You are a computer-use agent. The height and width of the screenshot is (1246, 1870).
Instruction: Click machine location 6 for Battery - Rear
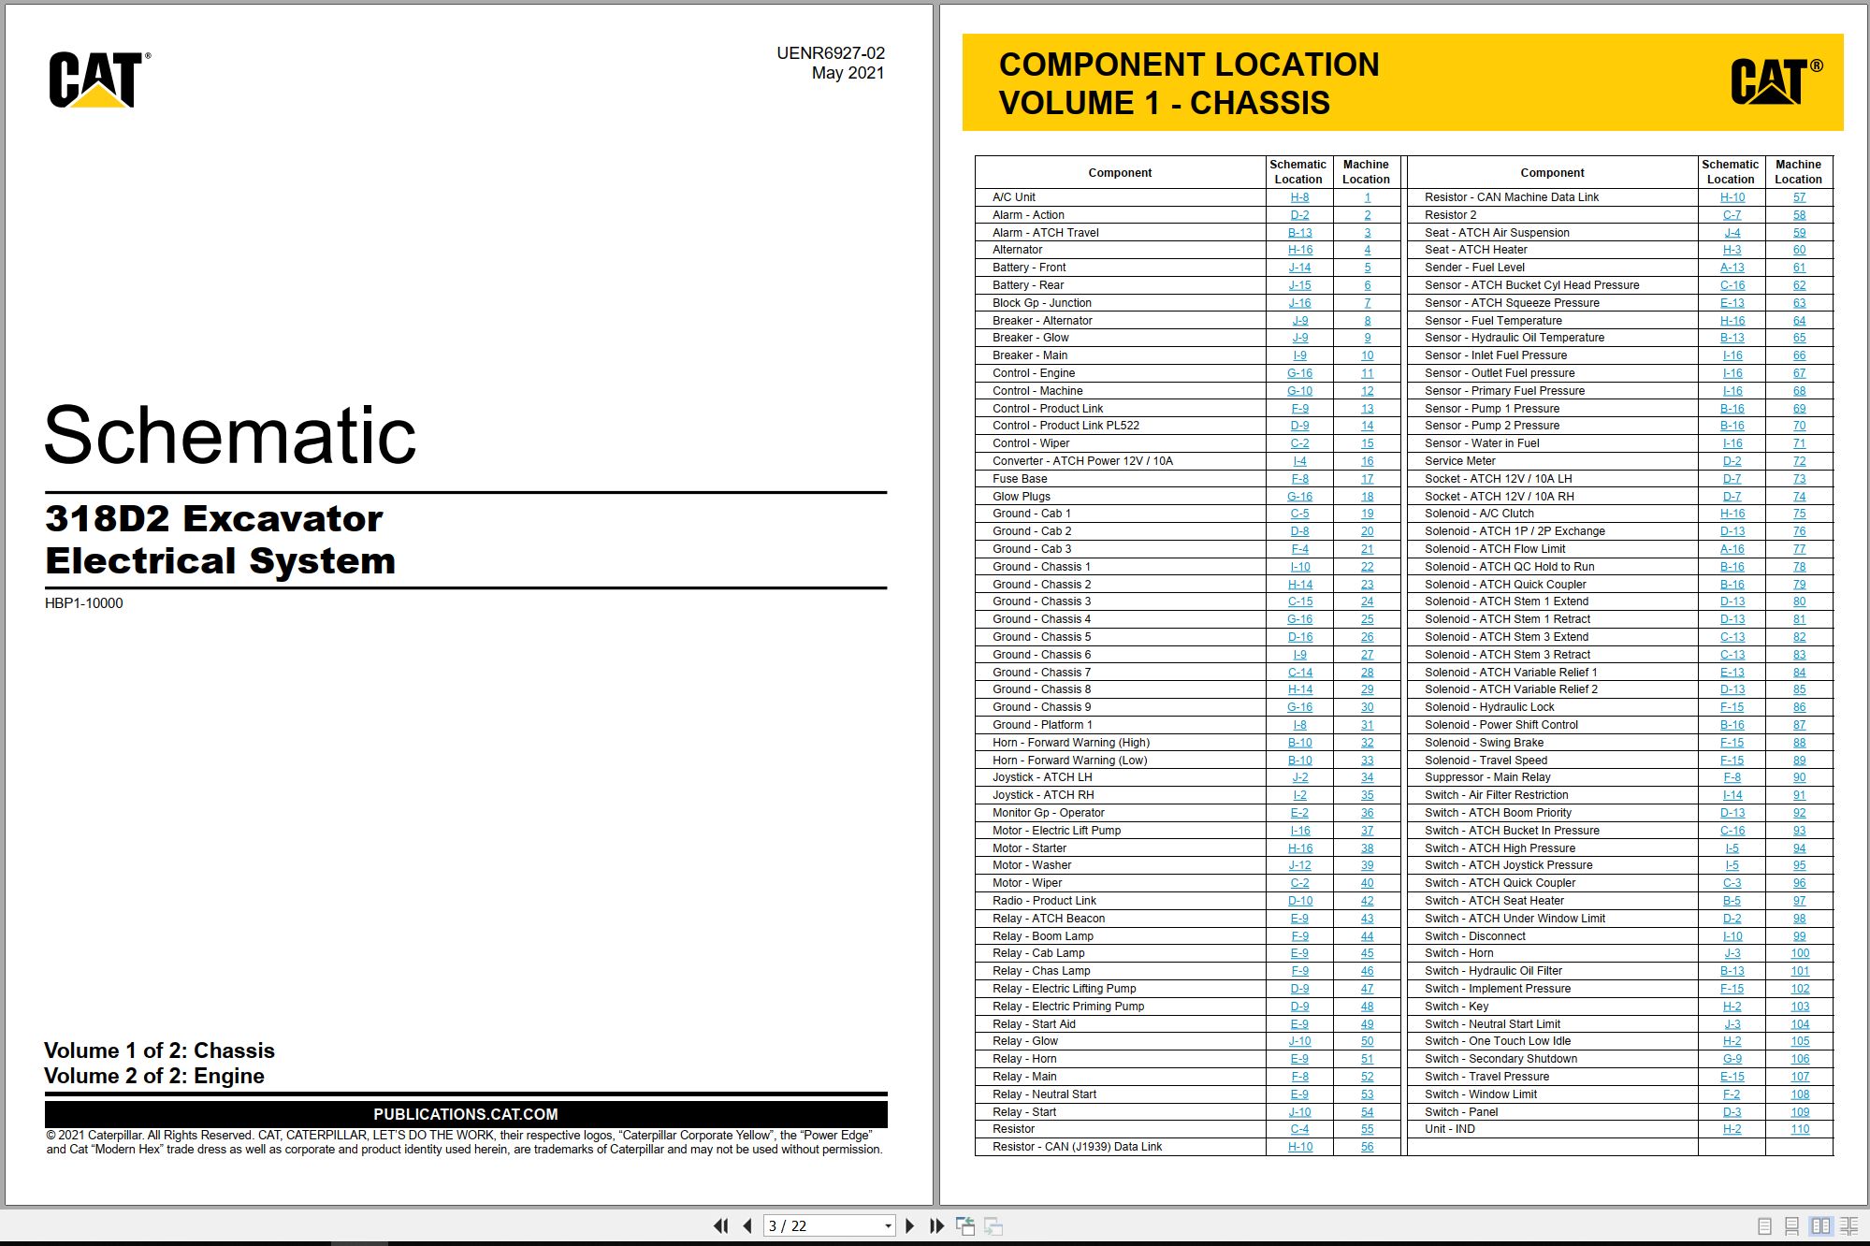[1367, 285]
